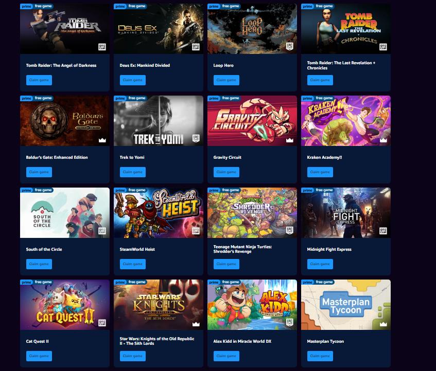Click the GOG icon on Tomb Raider Angel of Darkness
Image resolution: width=436 pixels, height=371 pixels.
coord(102,47)
